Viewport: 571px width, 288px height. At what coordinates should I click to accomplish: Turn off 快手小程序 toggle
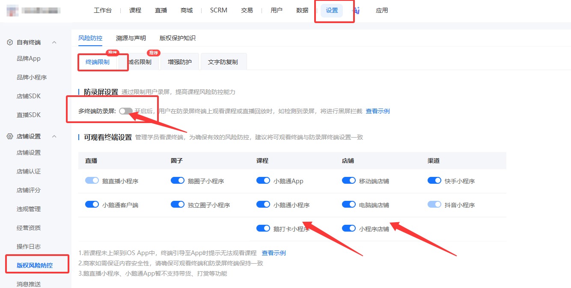coord(434,181)
